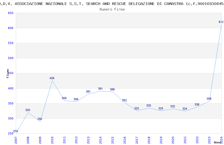Click the 388 data label for 2015
Image resolution: width=224 pixels, height=145 pixels.
112,89
